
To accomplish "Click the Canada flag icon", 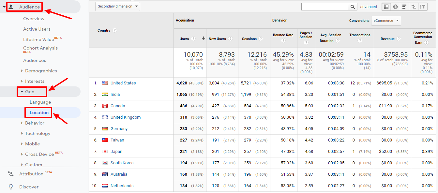I will 105,106.
